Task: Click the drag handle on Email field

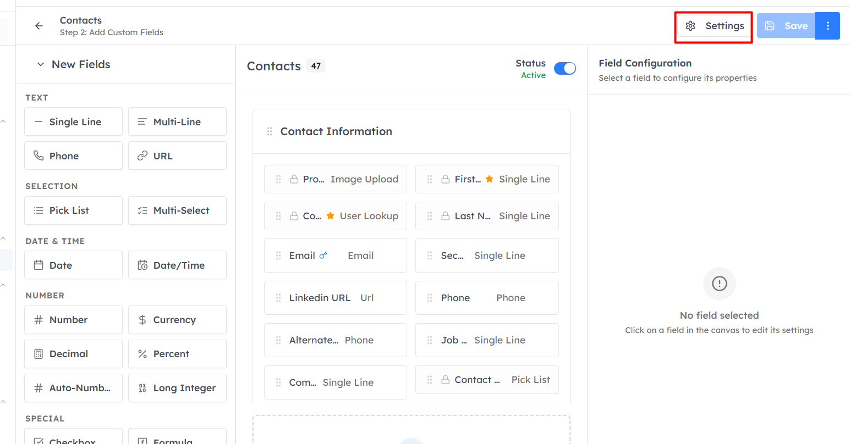Action: pos(278,256)
